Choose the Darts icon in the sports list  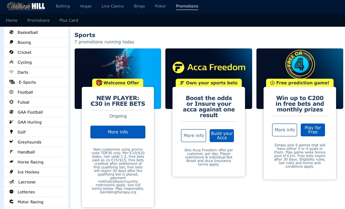pyautogui.click(x=11, y=72)
